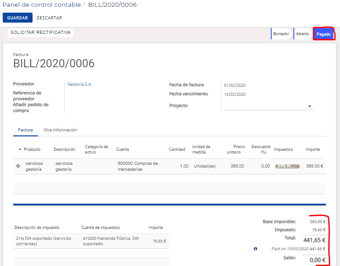340x266 pixels.
Task: Click the Referencia de proveedor label
Action: (27, 96)
